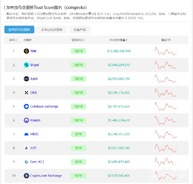
Task: Click volume value $2,993,080,790
Action: pyautogui.click(x=119, y=79)
